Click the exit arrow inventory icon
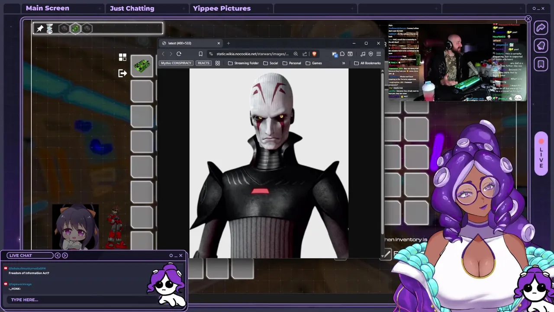Image resolution: width=554 pixels, height=312 pixels. [x=122, y=73]
